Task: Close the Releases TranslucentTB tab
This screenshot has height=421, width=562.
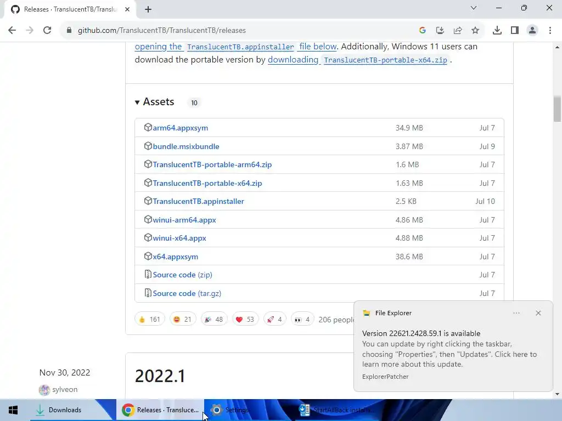Action: 127,9
